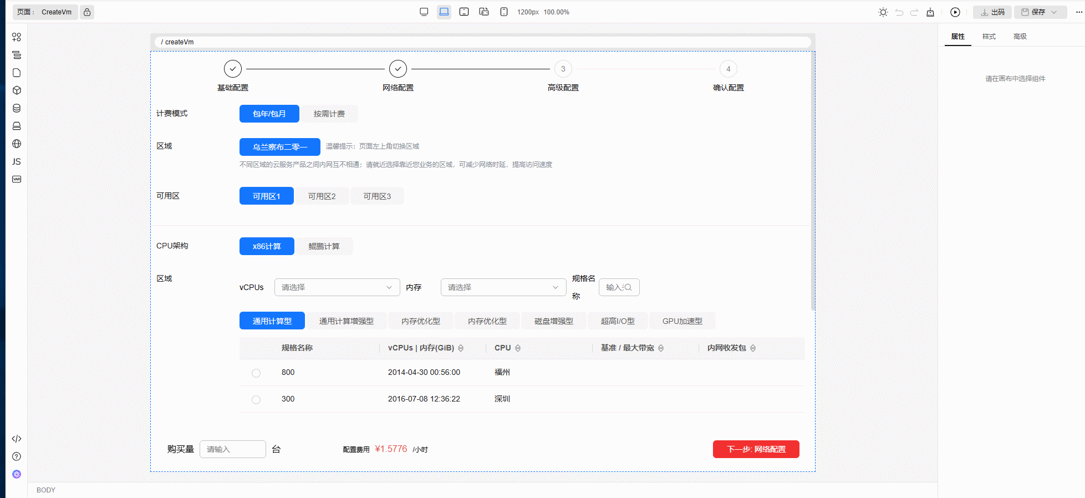Select 通用计算型 spec tab
1085x498 pixels.
click(x=272, y=321)
